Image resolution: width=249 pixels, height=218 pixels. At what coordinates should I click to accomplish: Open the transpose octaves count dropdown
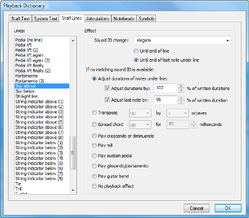click(178, 113)
